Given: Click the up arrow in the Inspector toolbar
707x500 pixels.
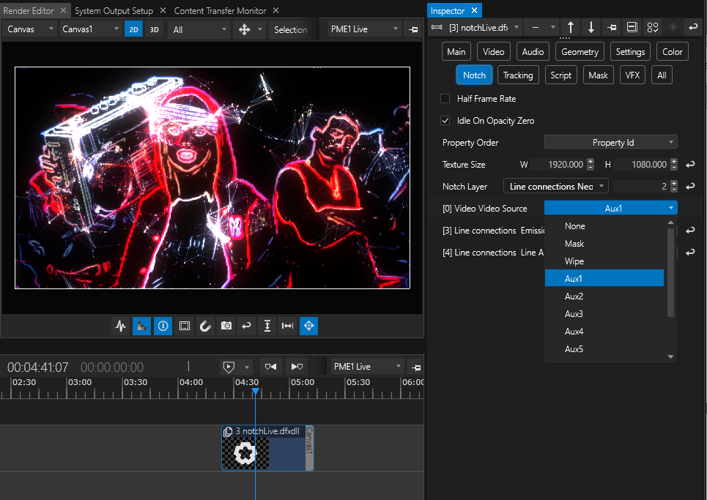Looking at the screenshot, I should (x=571, y=28).
